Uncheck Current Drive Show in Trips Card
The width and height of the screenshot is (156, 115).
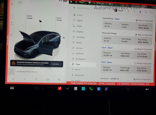click(x=137, y=20)
